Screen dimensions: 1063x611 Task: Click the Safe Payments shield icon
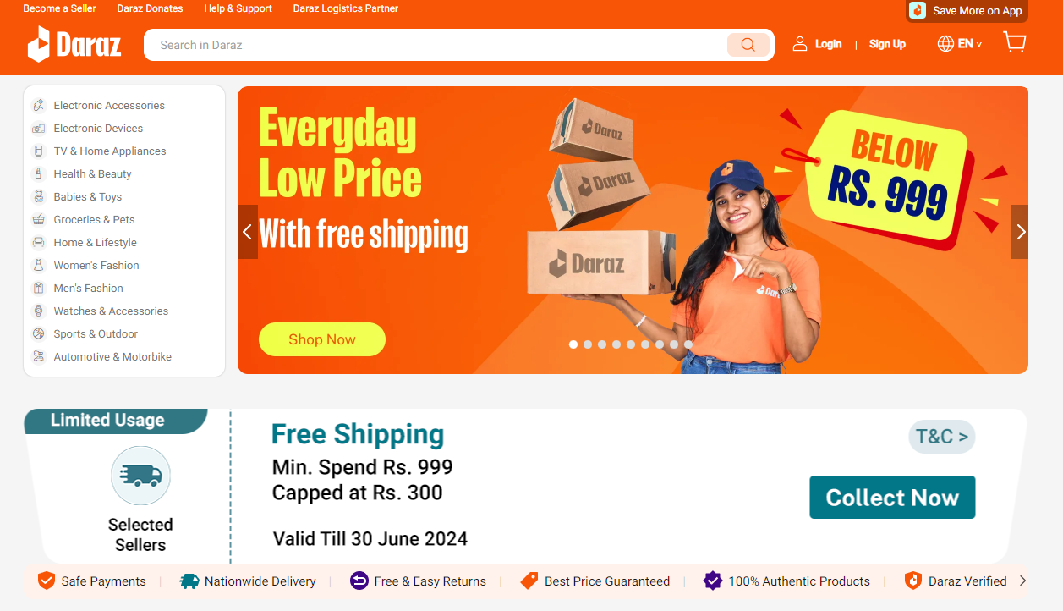[46, 581]
